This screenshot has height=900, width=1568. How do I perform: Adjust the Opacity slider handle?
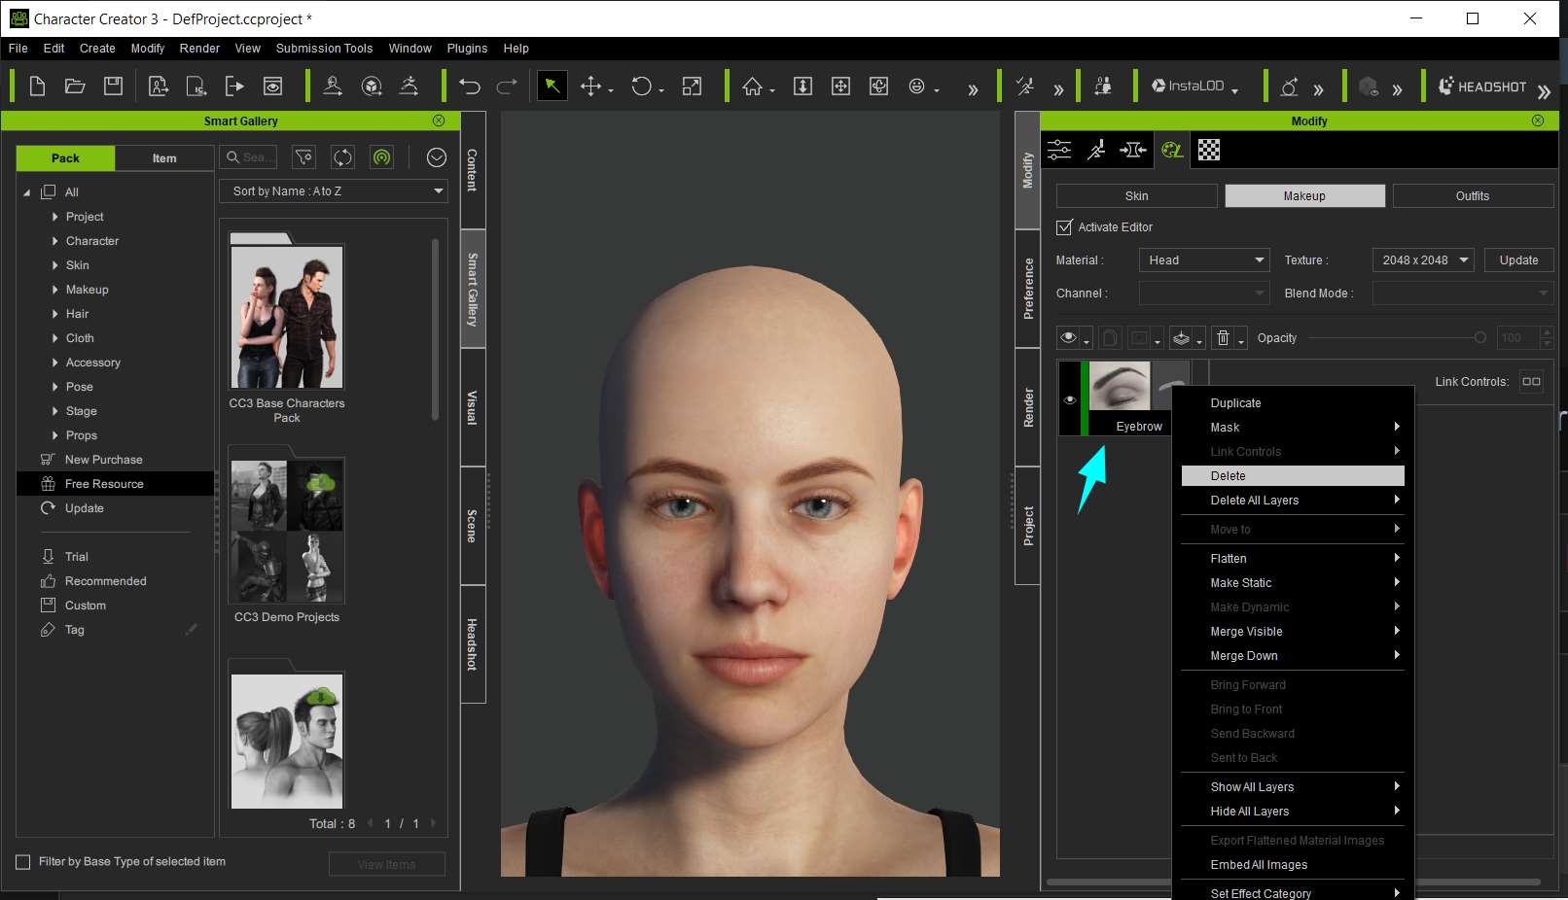coord(1480,338)
